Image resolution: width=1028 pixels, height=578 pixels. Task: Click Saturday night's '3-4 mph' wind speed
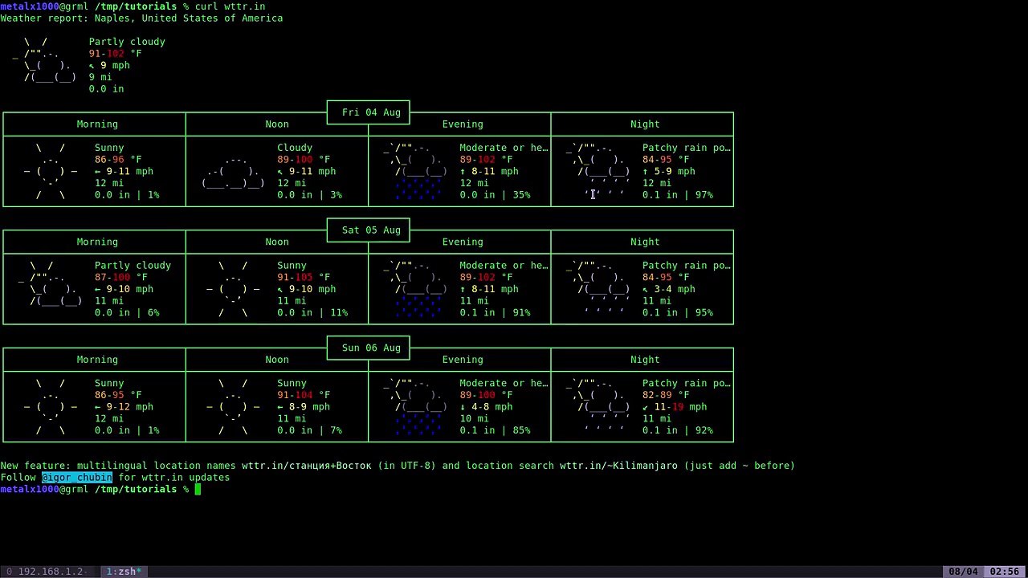click(675, 289)
